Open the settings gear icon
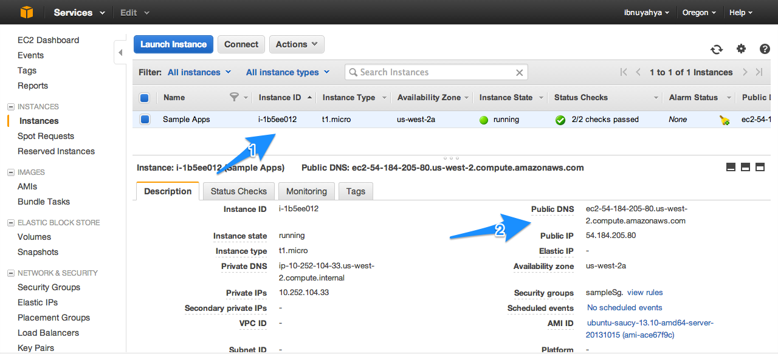 [x=741, y=49]
